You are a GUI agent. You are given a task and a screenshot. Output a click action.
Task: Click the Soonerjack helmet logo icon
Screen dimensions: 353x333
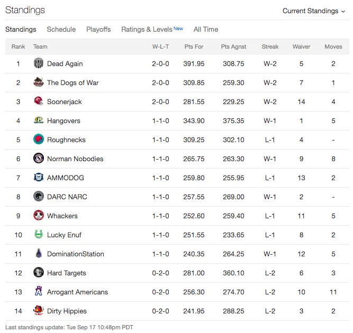[x=39, y=101]
